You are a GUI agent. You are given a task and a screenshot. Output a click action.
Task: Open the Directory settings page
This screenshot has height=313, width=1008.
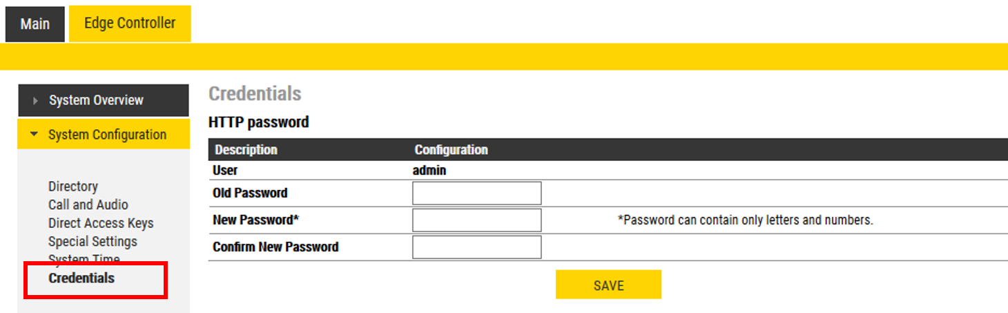[x=73, y=187]
